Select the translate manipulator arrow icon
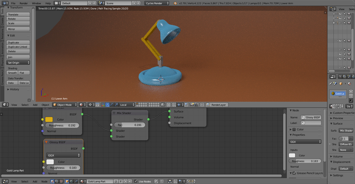 [107, 105]
